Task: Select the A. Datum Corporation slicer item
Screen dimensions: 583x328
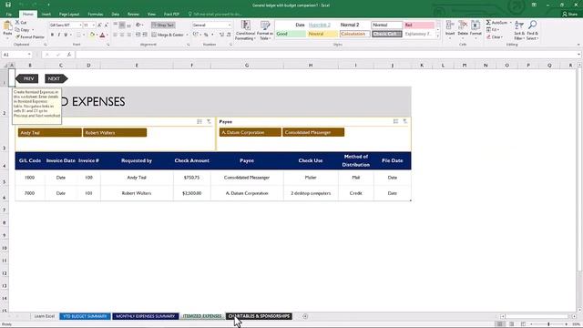Action: [x=251, y=132]
